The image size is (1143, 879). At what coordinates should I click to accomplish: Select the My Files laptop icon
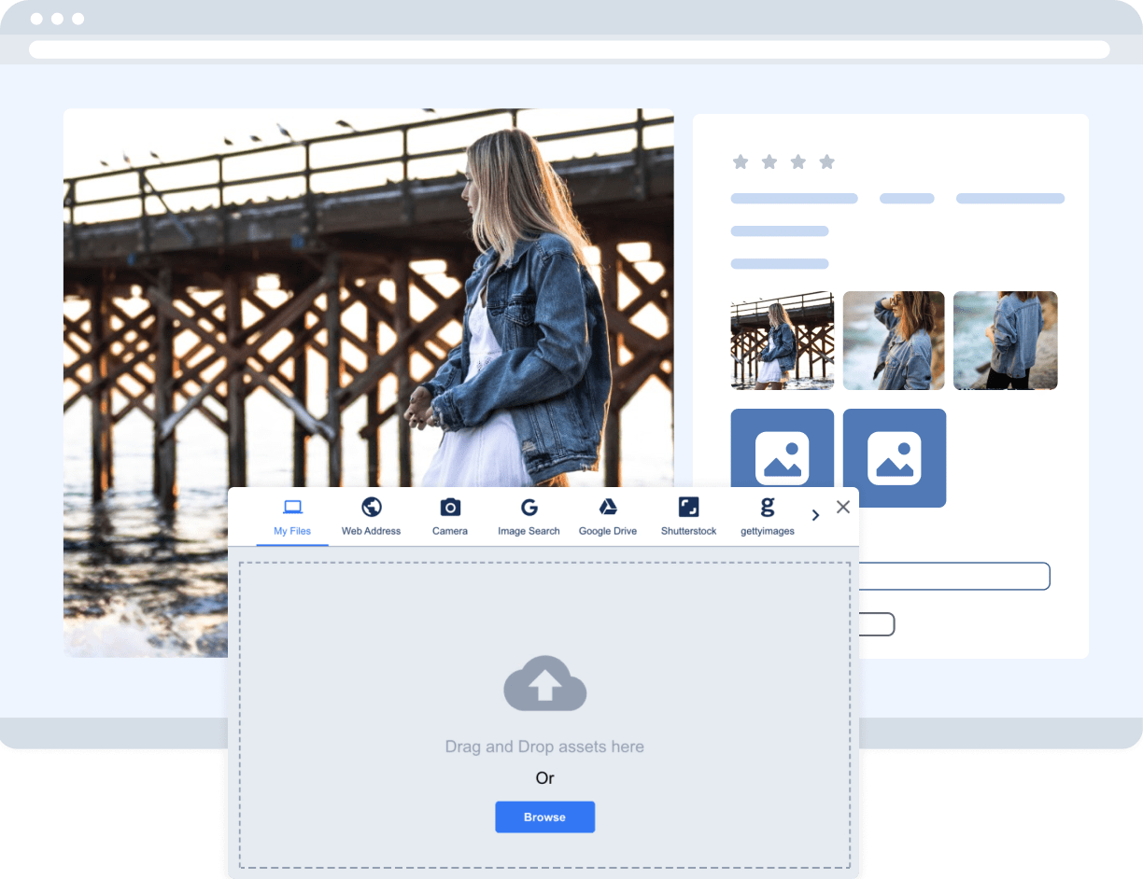point(291,506)
